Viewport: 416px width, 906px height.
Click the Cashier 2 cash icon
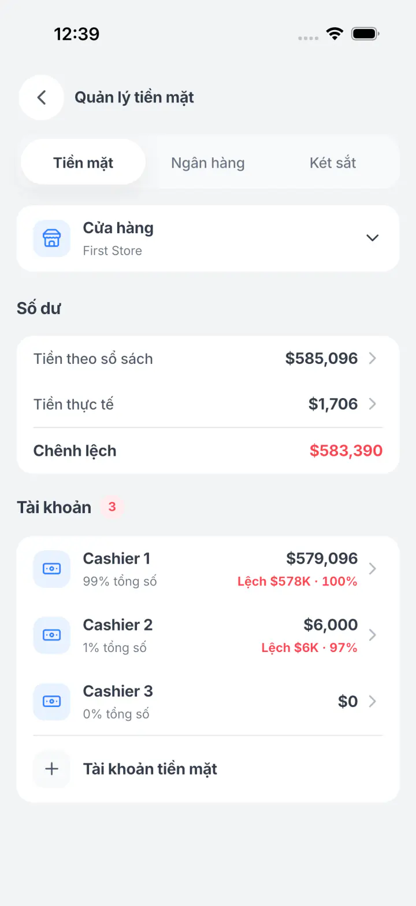click(x=51, y=635)
